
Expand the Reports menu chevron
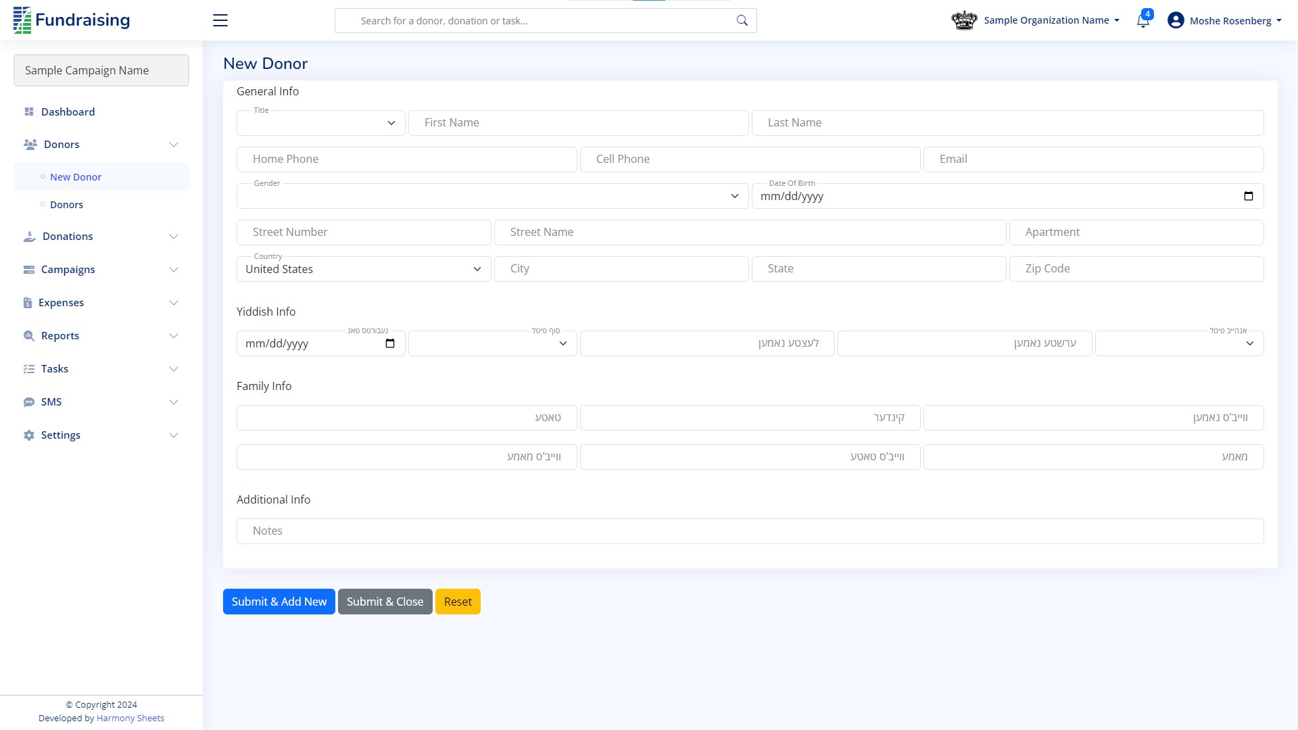(174, 336)
